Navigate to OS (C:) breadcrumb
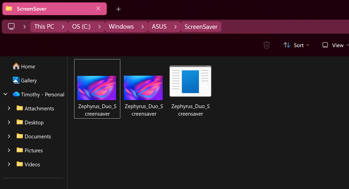 click(x=81, y=27)
